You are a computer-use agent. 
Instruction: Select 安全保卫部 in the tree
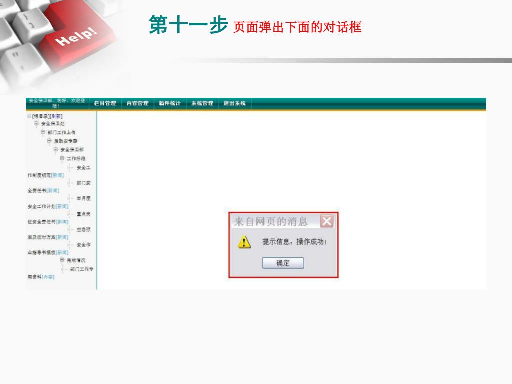tap(72, 150)
